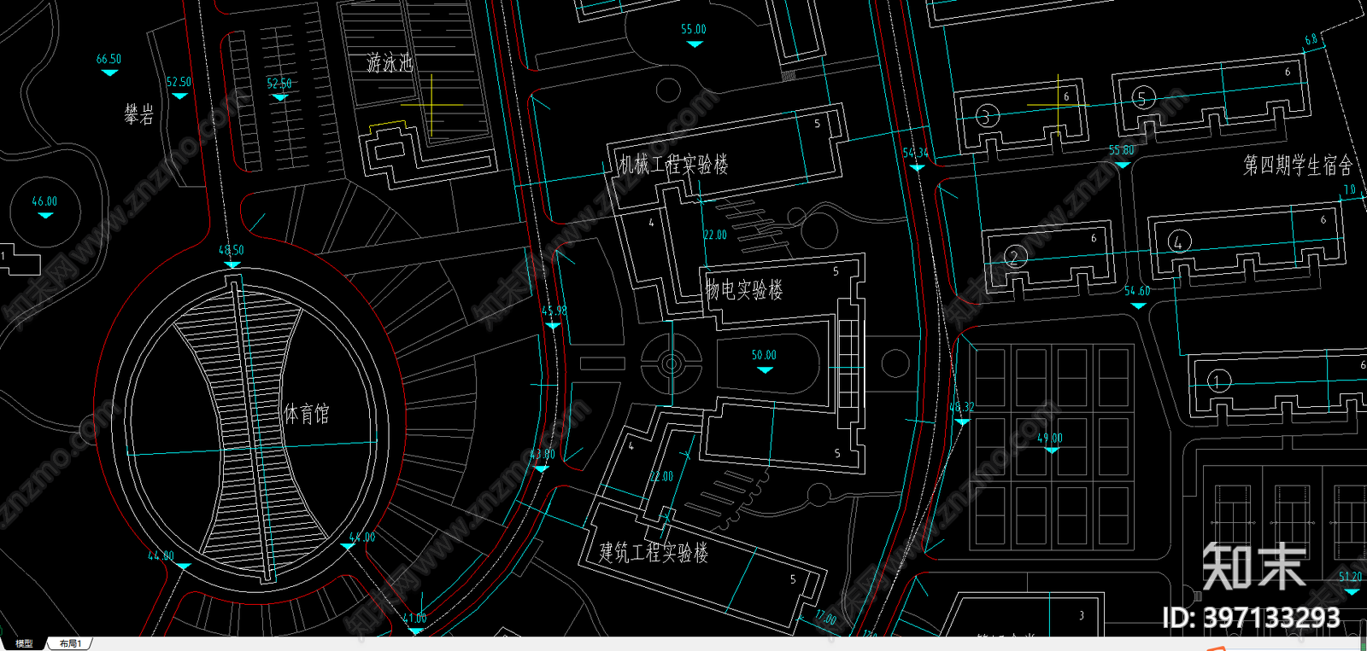Click the 建筑工程实验楼 text

[654, 552]
